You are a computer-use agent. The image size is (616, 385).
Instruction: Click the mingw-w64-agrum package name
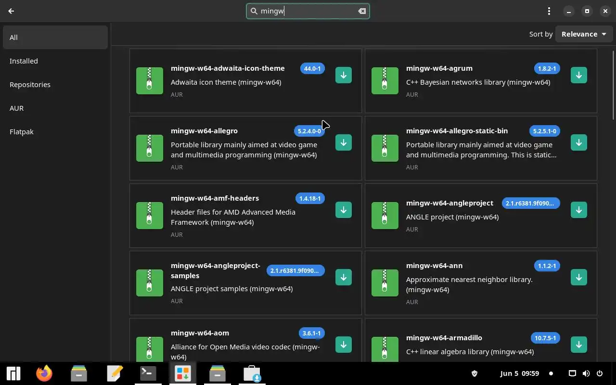(x=439, y=68)
